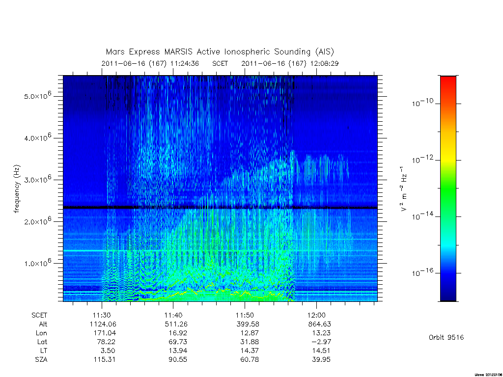
Task: Click altitude value 511.26
Action: click(x=176, y=324)
